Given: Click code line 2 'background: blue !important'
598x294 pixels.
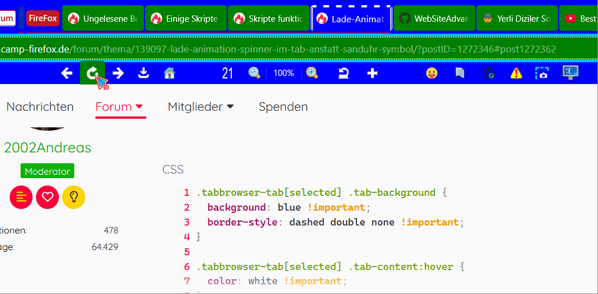Looking at the screenshot, I should [x=288, y=207].
